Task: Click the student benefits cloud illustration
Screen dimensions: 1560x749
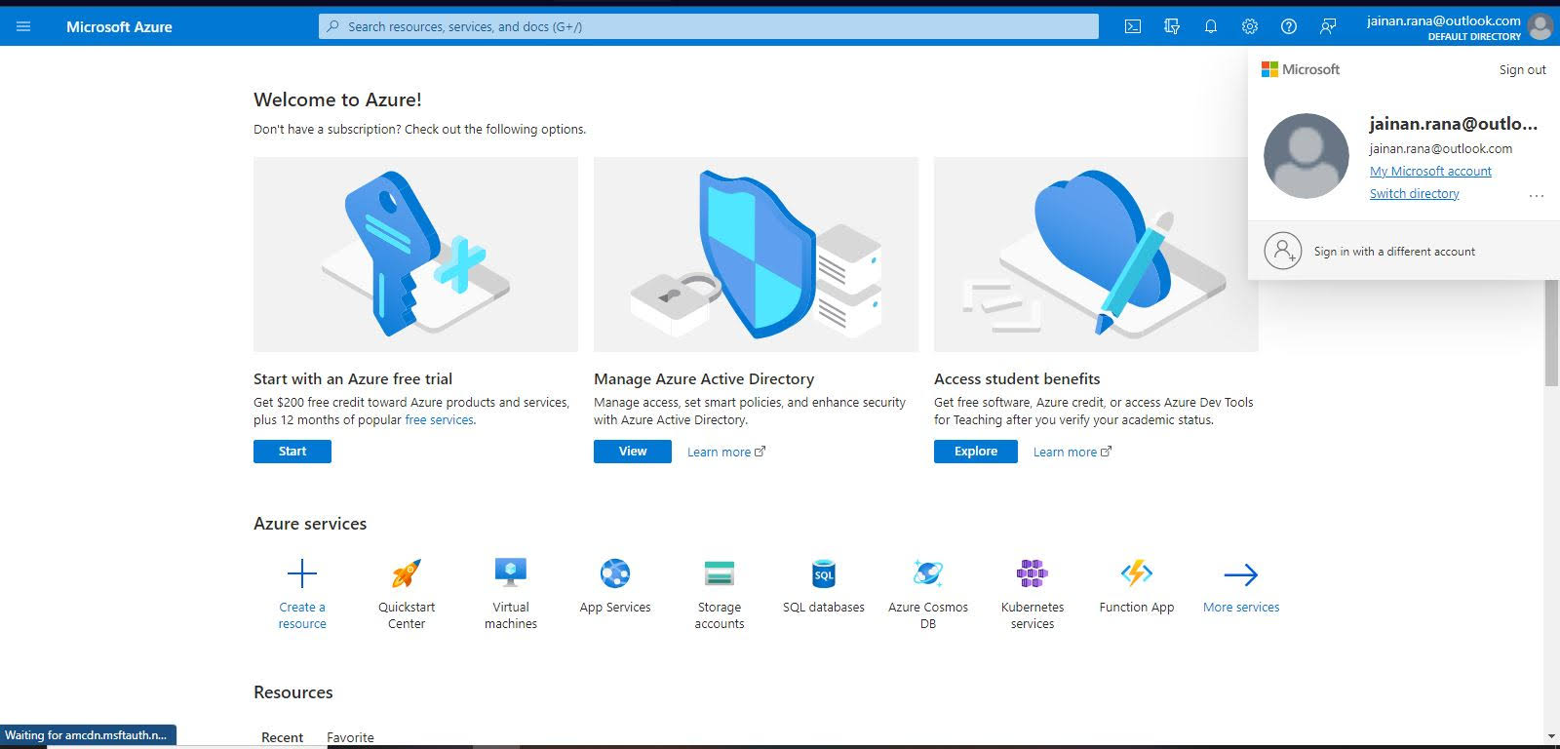Action: [1096, 255]
